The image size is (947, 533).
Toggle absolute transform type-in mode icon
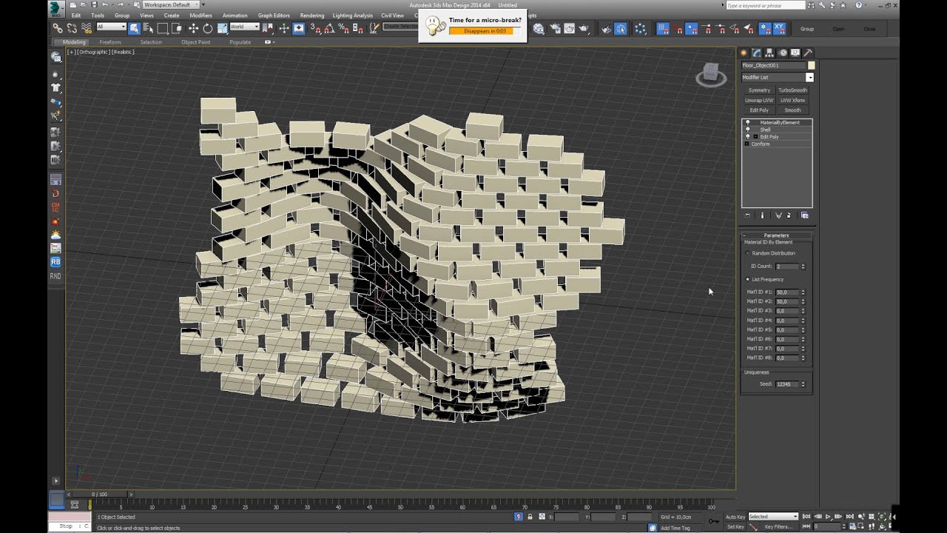click(542, 517)
